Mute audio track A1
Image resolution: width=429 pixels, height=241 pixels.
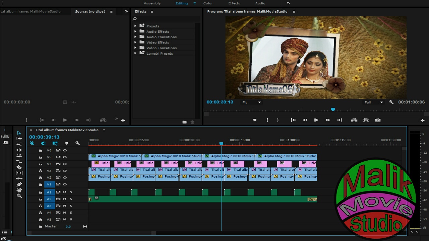[x=64, y=192]
